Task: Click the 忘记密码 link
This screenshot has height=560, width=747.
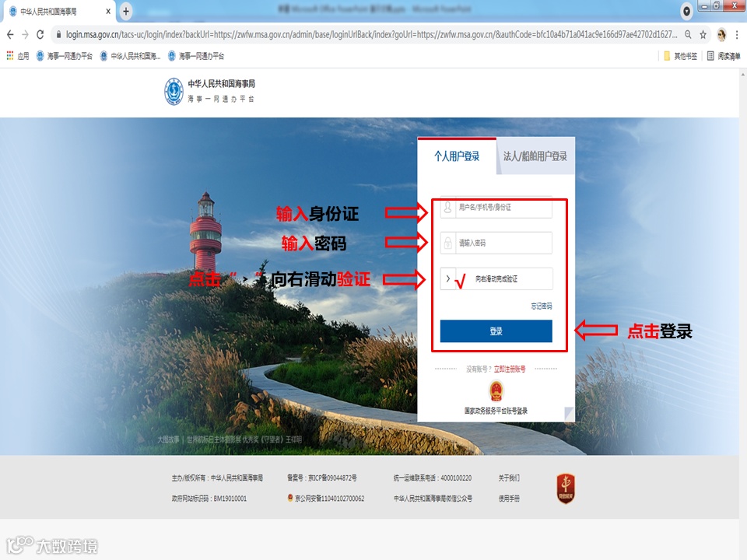Action: tap(542, 306)
